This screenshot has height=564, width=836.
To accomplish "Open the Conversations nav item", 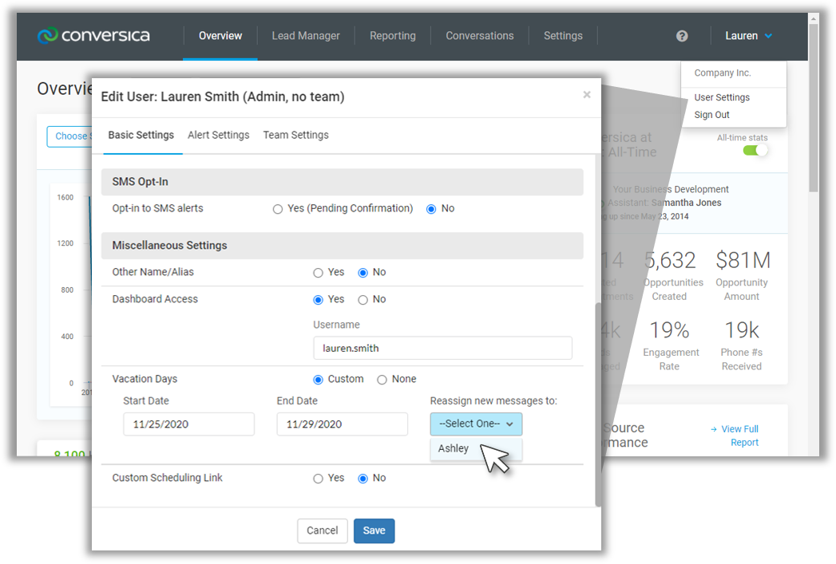I will pyautogui.click(x=479, y=36).
